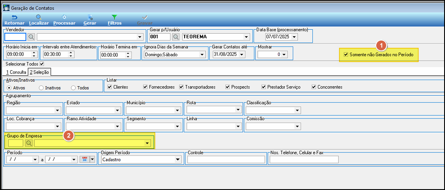The width and height of the screenshot is (445, 190).
Task: Uncheck Fornecedores checkbox
Action: (x=145, y=87)
